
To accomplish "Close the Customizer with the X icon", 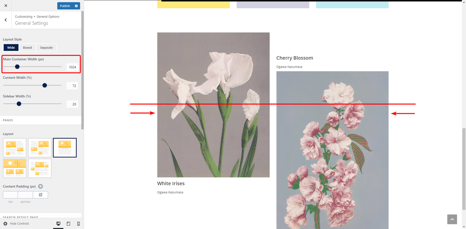I will (x=5, y=5).
